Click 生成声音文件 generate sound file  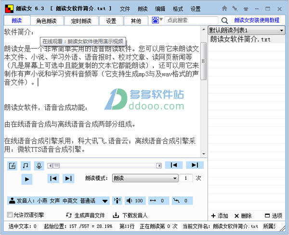coord(85,215)
